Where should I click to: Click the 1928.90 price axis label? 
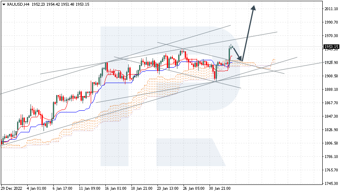331,63
